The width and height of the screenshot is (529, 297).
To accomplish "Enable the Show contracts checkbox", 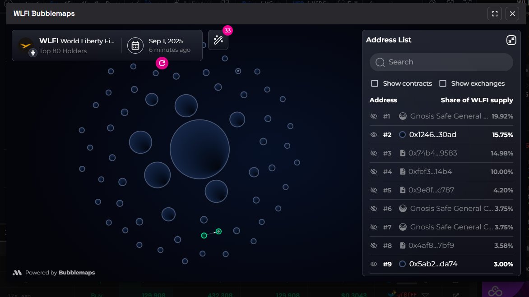I will (375, 83).
